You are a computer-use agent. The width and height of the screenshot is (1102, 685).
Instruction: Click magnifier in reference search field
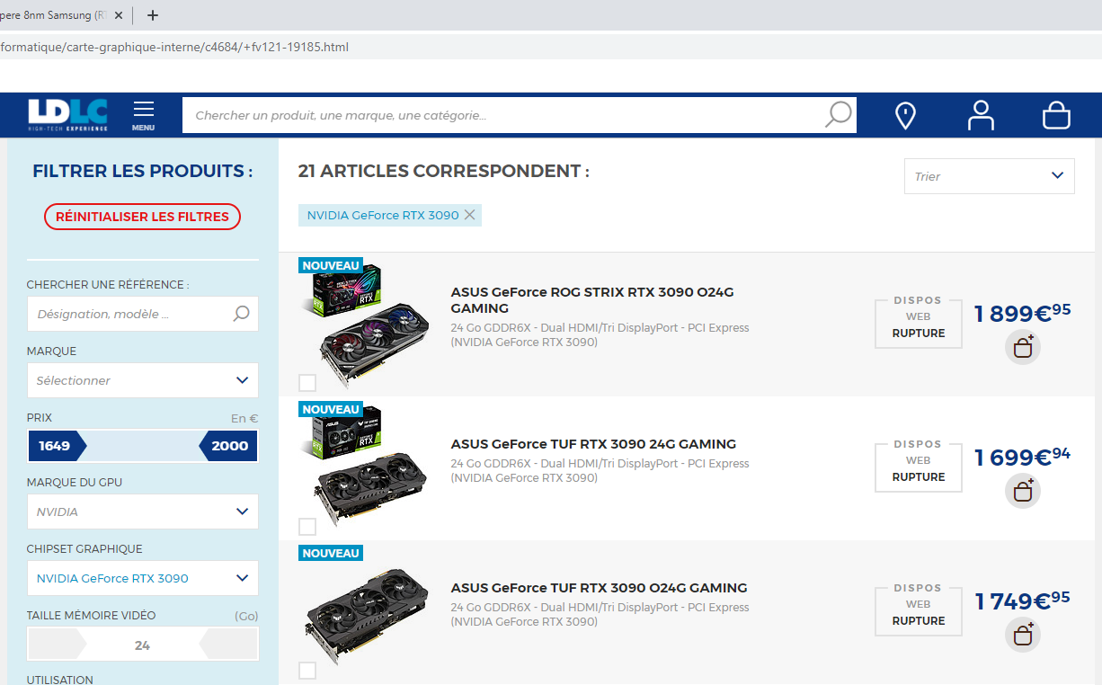point(241,314)
